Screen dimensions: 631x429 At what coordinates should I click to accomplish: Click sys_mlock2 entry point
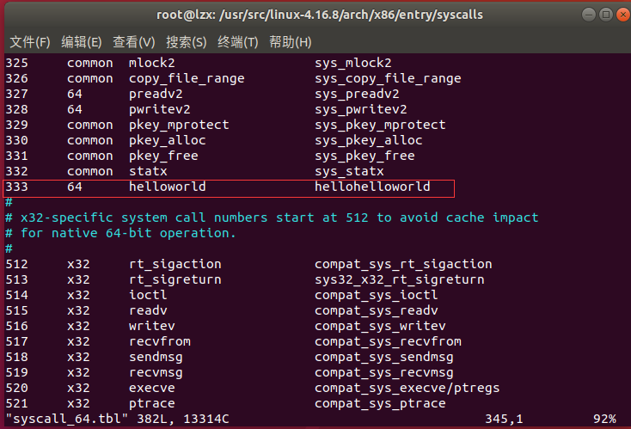click(353, 63)
